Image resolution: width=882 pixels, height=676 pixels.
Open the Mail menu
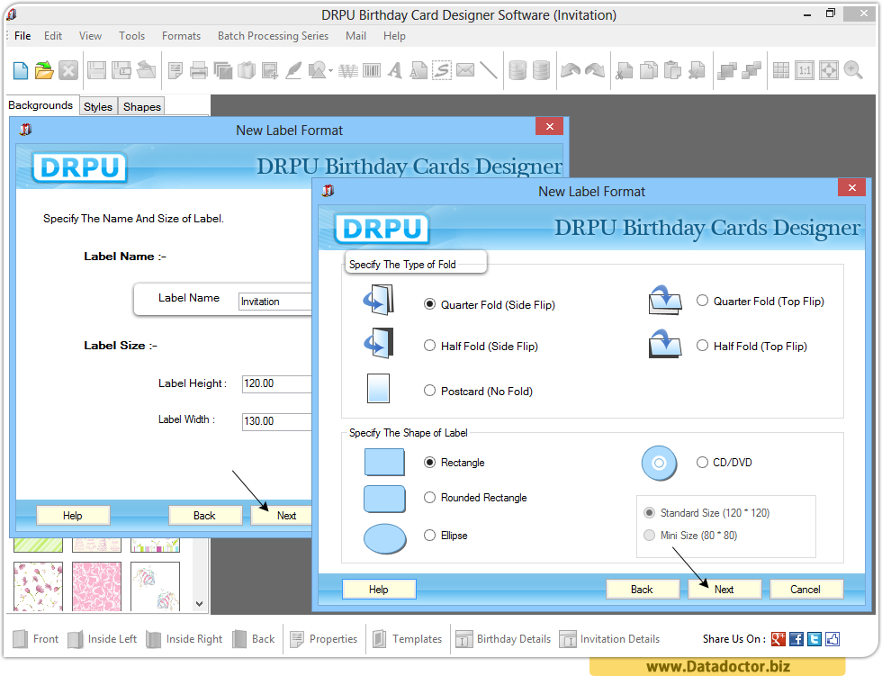[x=355, y=36]
